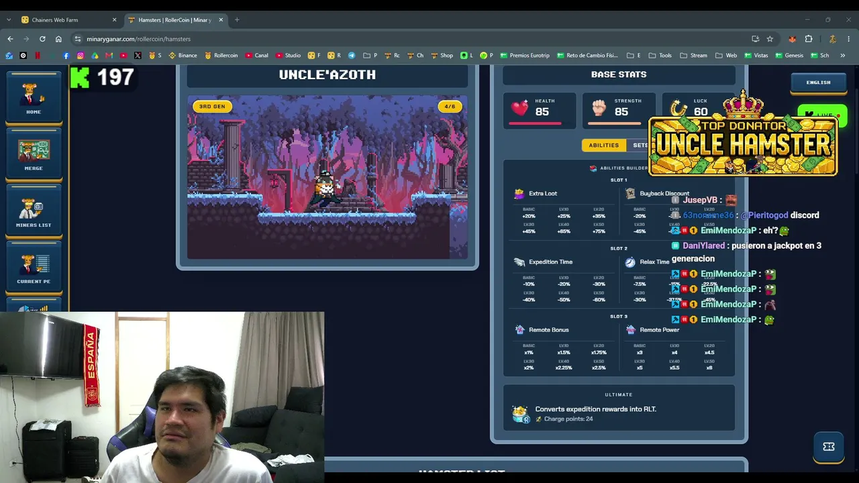859x483 pixels.
Task: Open the Genesis bookmark
Action: click(789, 56)
